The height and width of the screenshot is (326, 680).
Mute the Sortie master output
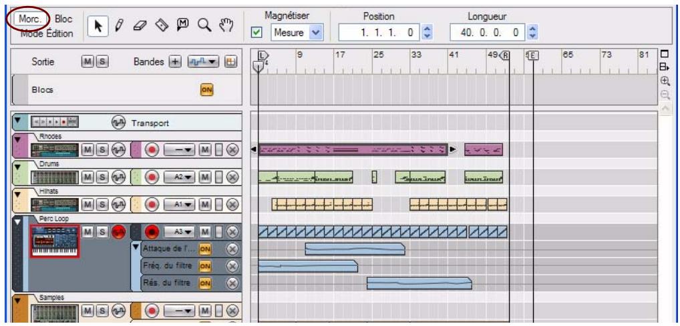click(87, 62)
